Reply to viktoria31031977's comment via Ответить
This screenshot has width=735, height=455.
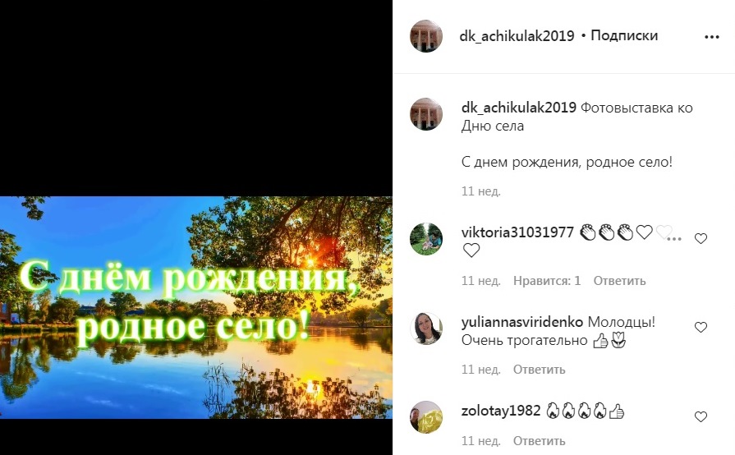[x=619, y=281]
